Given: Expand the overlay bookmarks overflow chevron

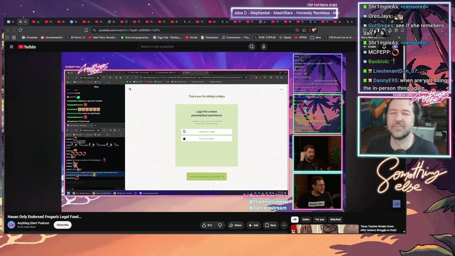Looking at the screenshot, I should (399, 37).
